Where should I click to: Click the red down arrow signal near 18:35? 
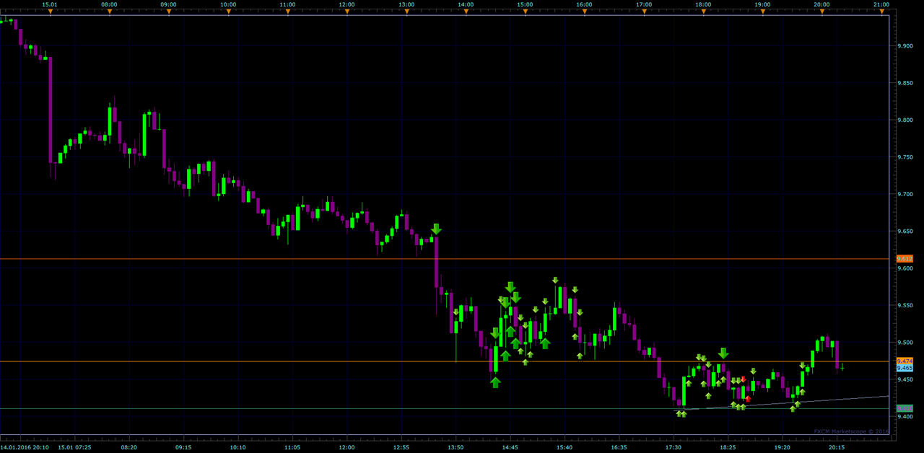[744, 379]
